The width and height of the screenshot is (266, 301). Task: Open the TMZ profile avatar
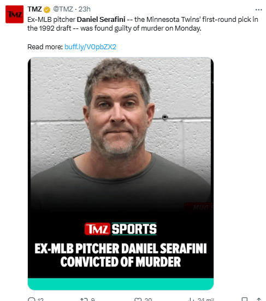(14, 14)
